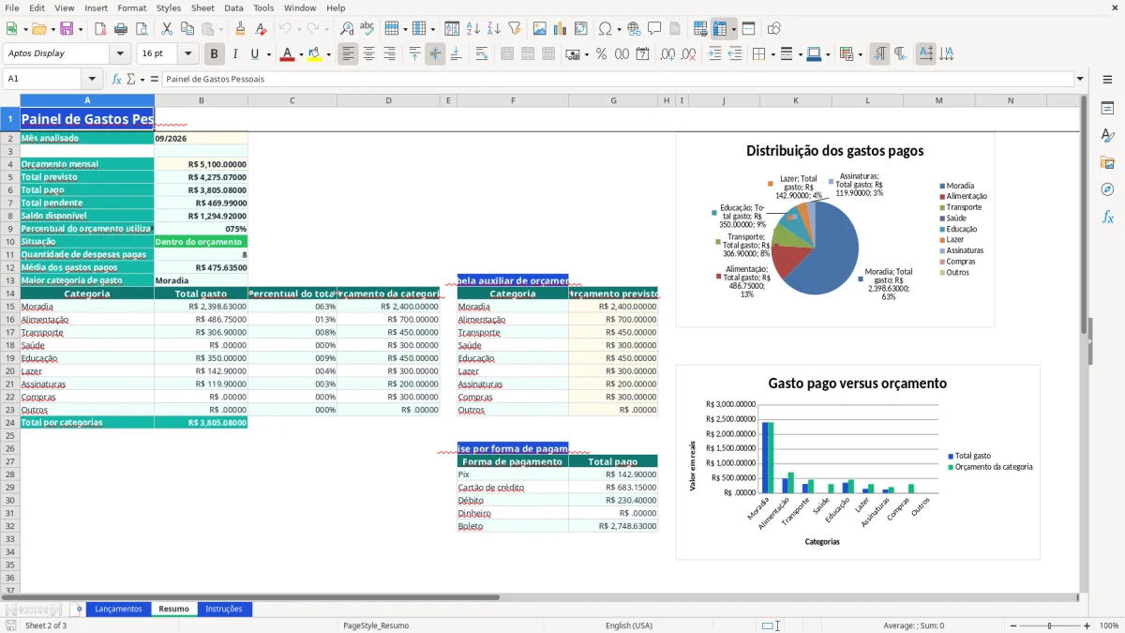Insert an image
The height and width of the screenshot is (633, 1125).
(x=540, y=29)
